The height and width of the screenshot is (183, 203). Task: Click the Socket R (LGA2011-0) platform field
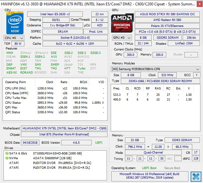(75, 38)
